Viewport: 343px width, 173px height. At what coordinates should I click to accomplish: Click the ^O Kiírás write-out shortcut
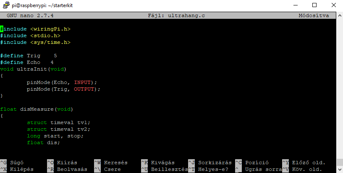click(62, 163)
